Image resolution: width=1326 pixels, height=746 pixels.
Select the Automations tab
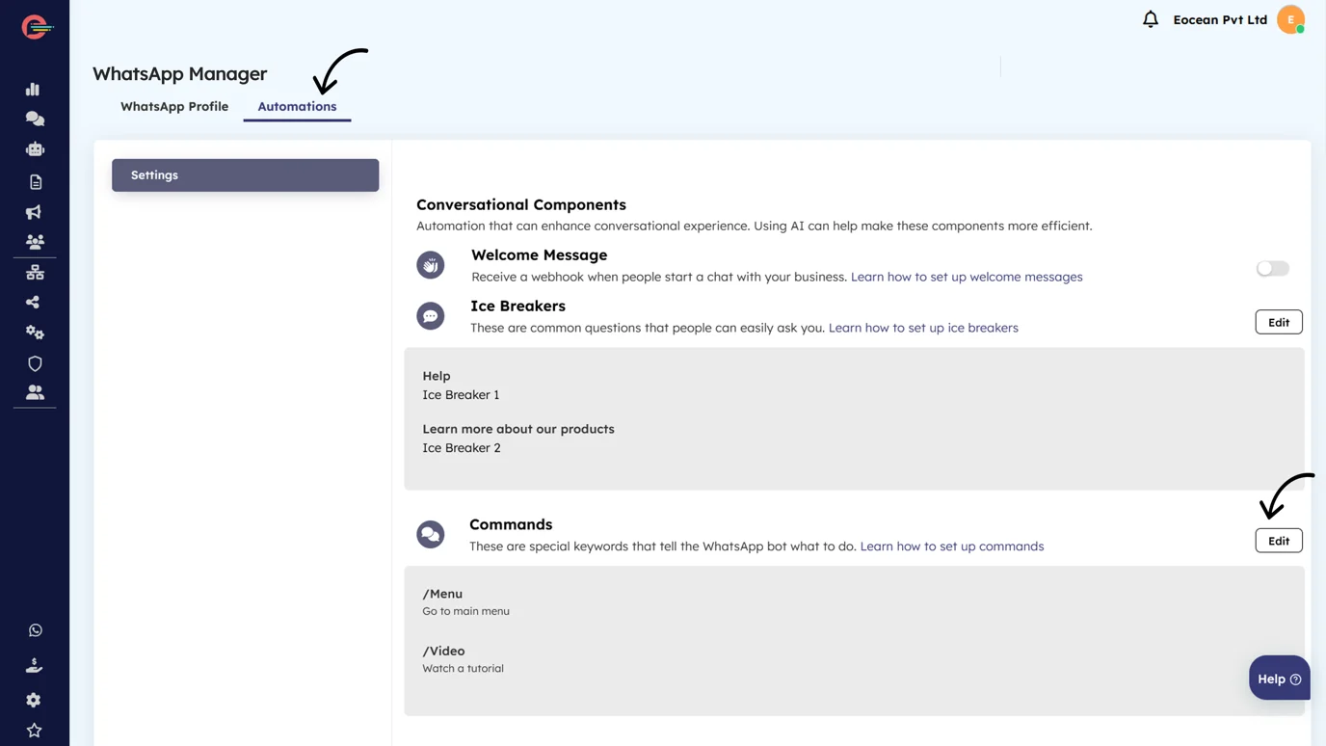click(x=297, y=106)
